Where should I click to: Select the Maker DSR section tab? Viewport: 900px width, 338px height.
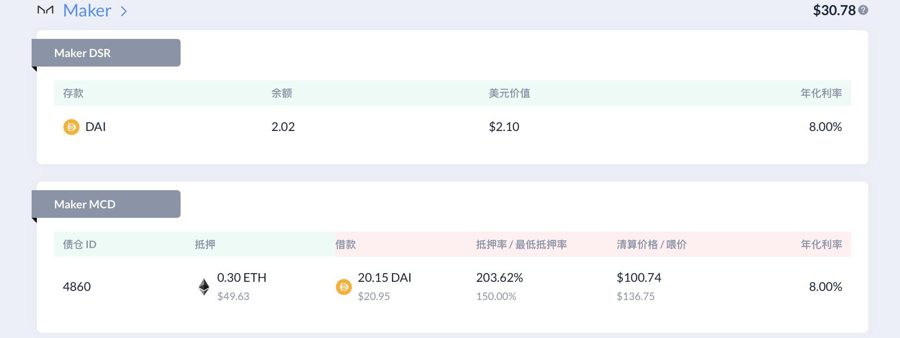pos(106,53)
